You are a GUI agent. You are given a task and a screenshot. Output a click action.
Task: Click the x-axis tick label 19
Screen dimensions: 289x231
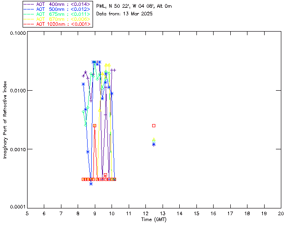coord(264,213)
